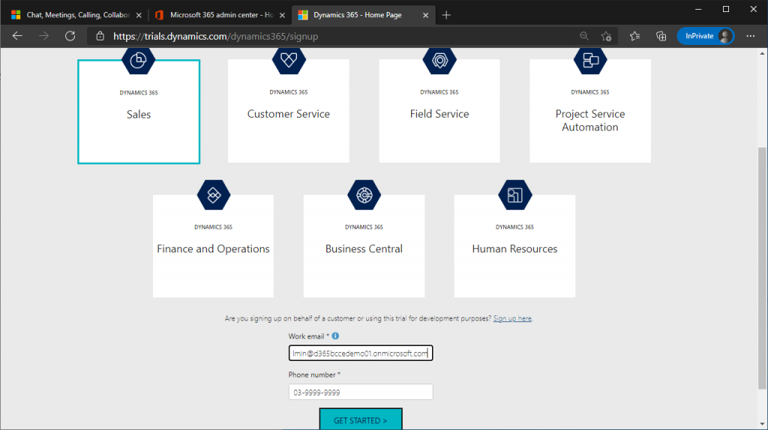
Task: Click the site lock icon in address bar
Action: [x=100, y=36]
